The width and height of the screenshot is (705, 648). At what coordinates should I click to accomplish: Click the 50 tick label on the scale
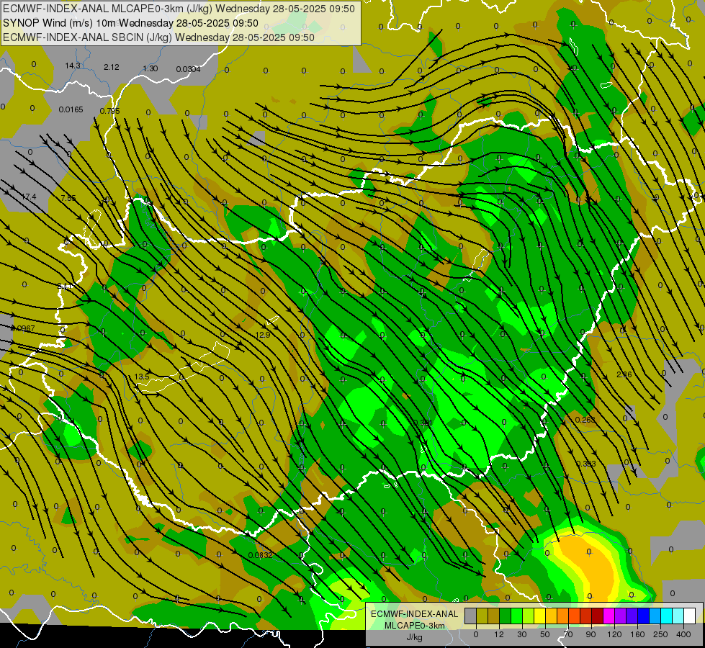click(x=545, y=634)
